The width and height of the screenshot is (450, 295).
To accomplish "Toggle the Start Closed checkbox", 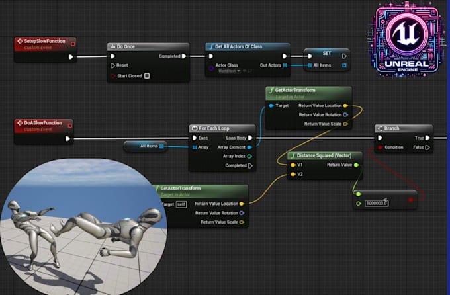I will (147, 76).
